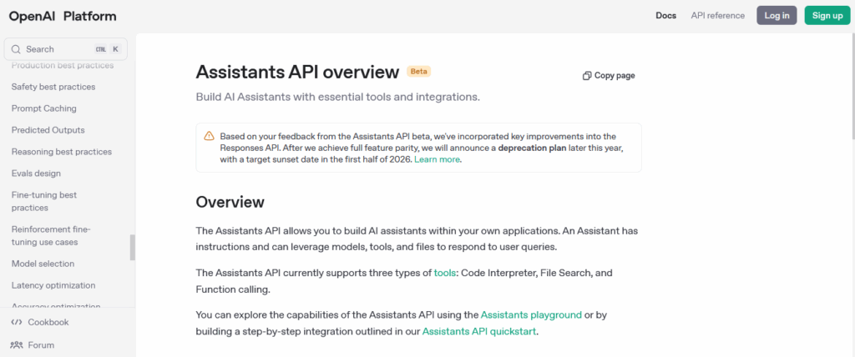The image size is (855, 357).
Task: Open Latency optimization in sidebar
Action: (53, 285)
